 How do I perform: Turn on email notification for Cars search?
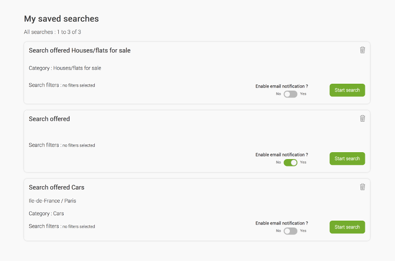(x=290, y=231)
